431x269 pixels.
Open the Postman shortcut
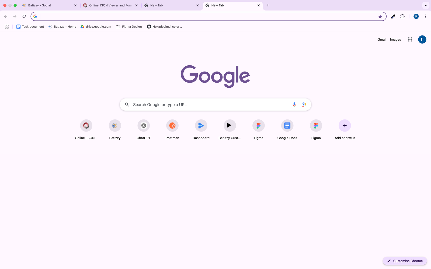pos(172,126)
